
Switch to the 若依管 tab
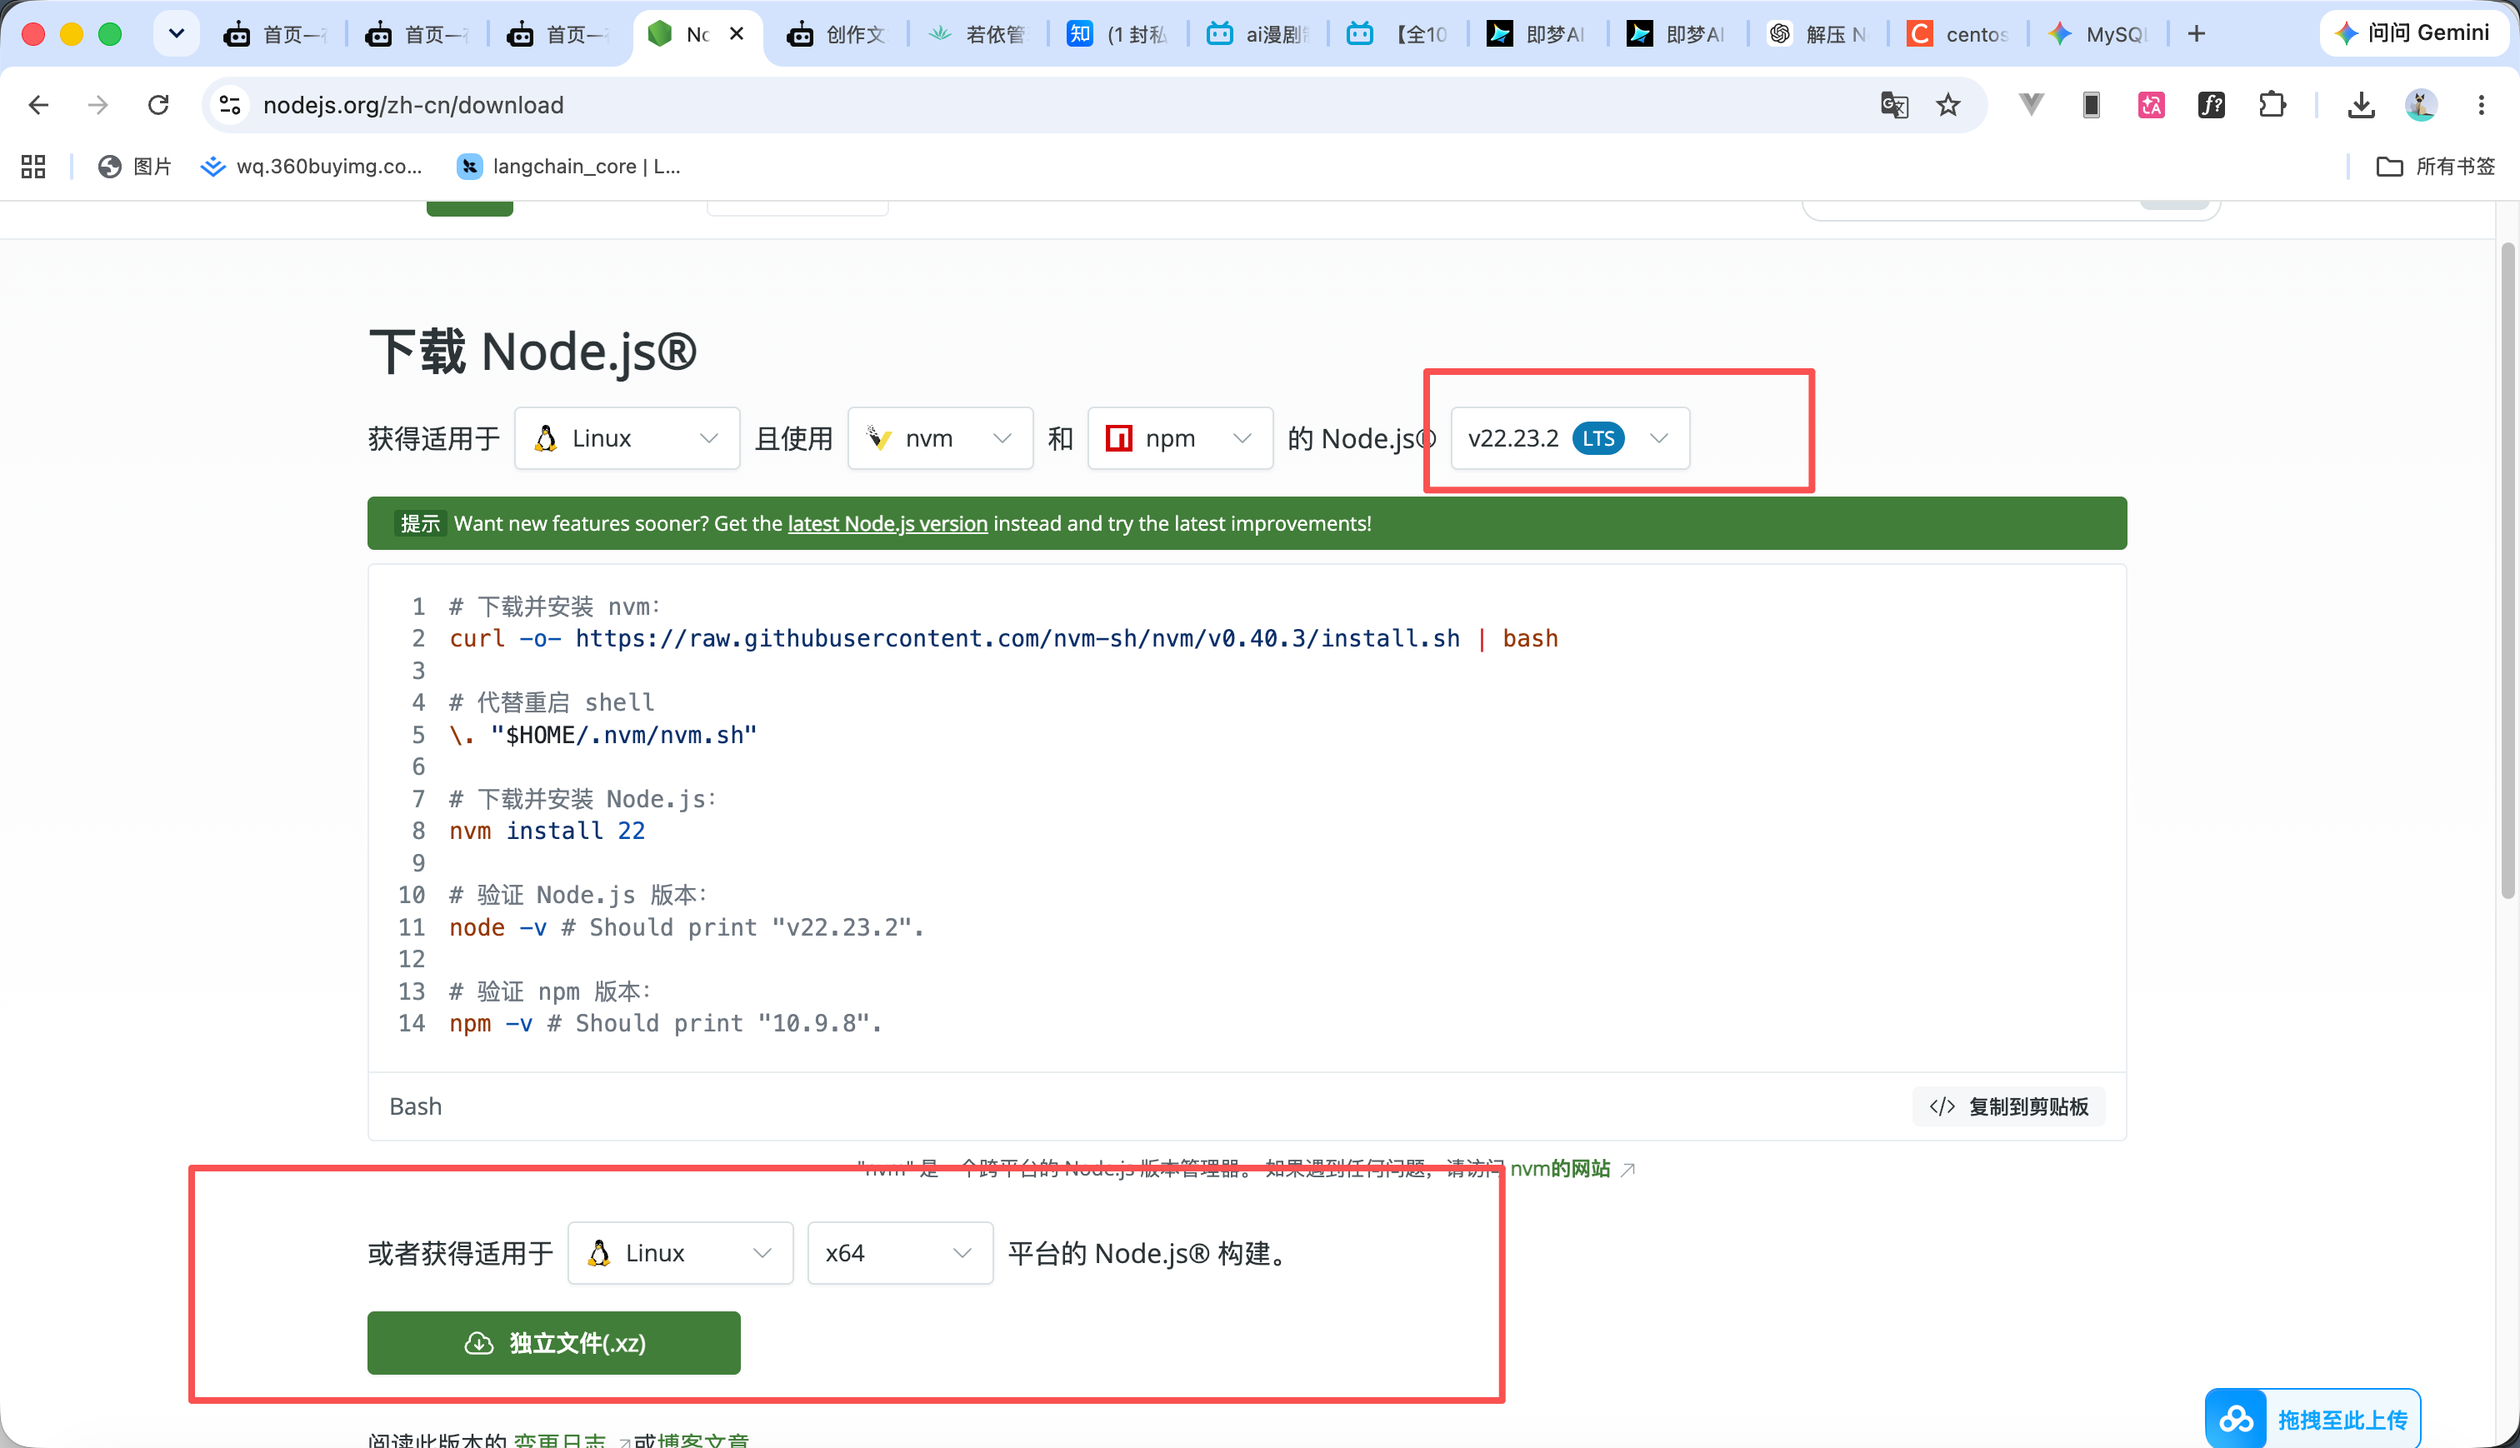pos(977,34)
